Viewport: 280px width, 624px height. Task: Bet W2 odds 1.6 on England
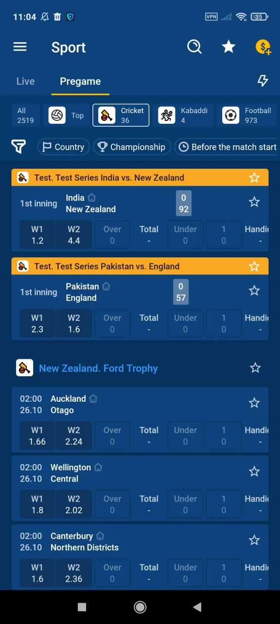74,323
